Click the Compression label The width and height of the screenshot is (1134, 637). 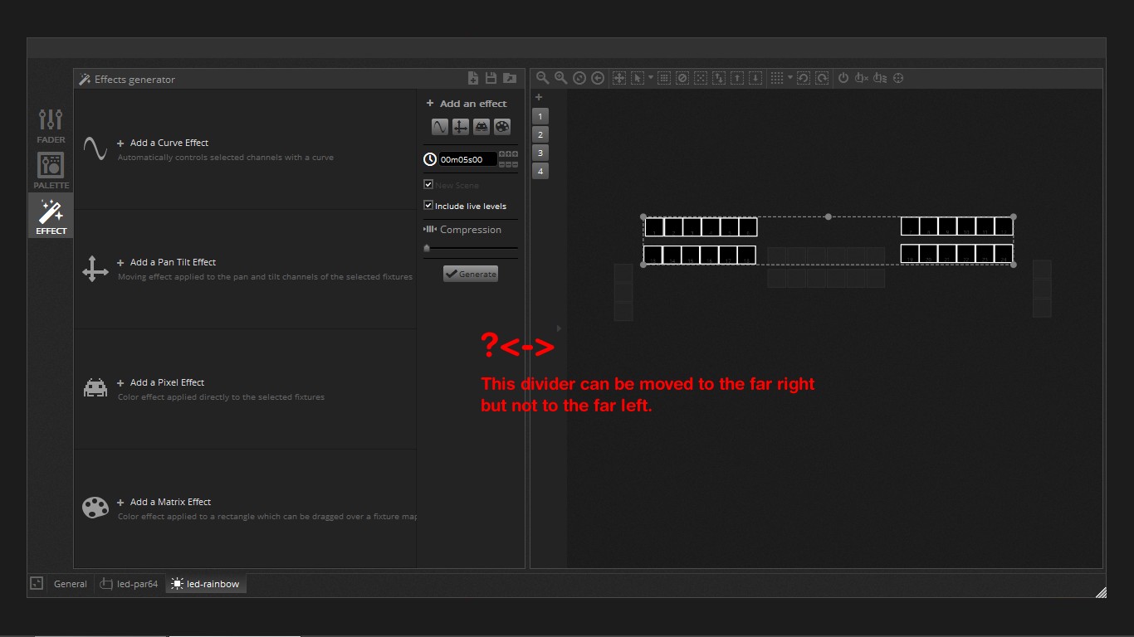coord(471,230)
